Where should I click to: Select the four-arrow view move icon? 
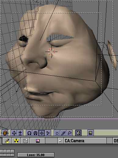14,133
